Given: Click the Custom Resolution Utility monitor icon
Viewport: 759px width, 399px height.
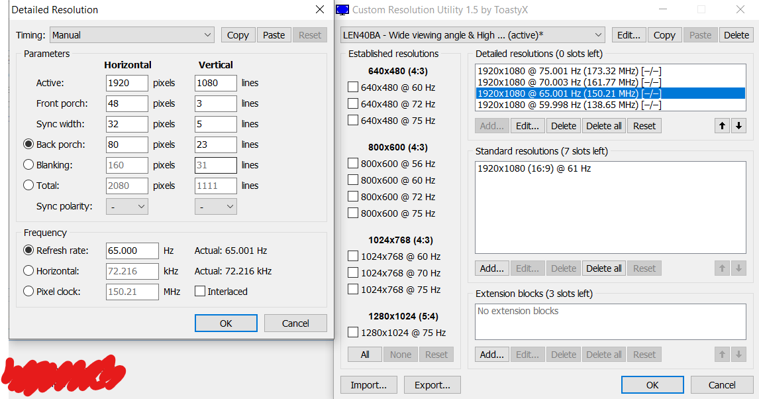Looking at the screenshot, I should [342, 10].
